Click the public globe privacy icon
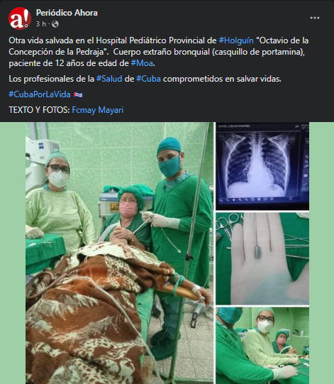 pos(55,24)
